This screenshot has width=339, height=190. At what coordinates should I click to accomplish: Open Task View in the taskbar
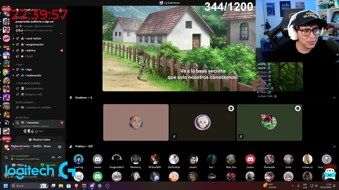pyautogui.click(x=53, y=186)
